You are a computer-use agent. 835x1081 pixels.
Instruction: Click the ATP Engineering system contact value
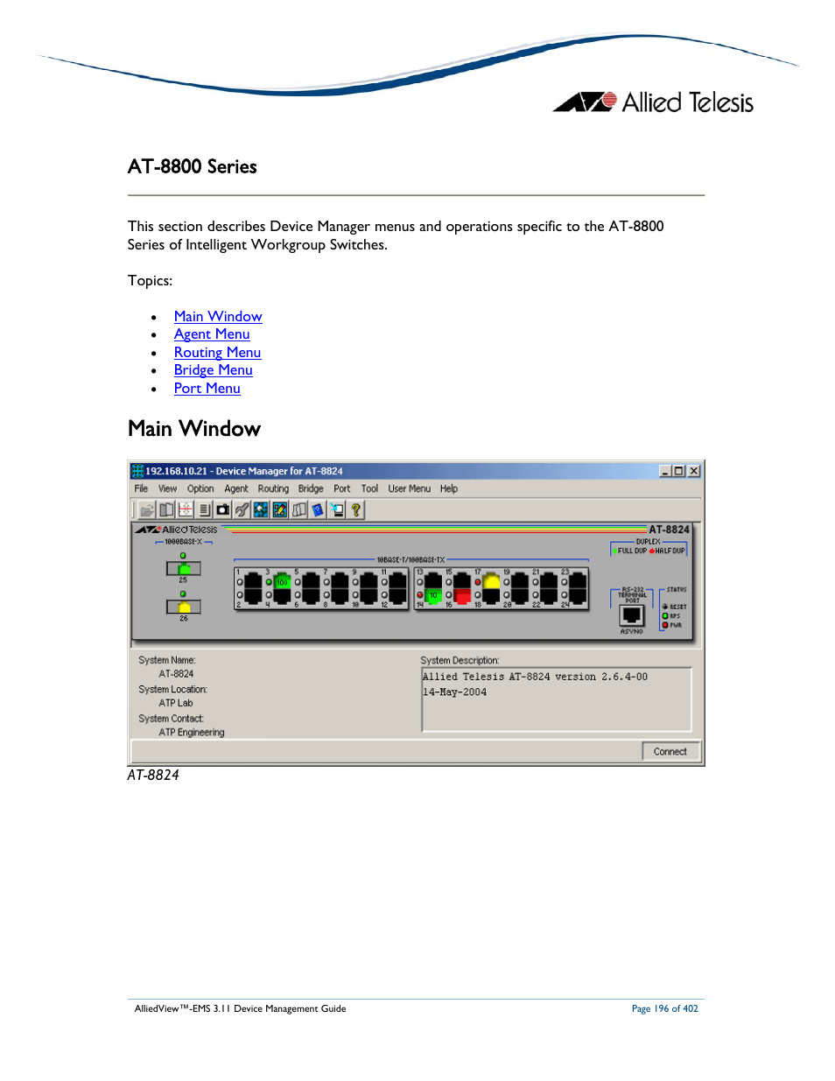point(192,733)
